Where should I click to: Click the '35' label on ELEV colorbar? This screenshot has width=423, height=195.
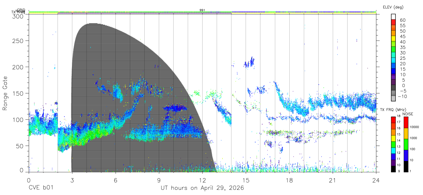tap(402, 47)
